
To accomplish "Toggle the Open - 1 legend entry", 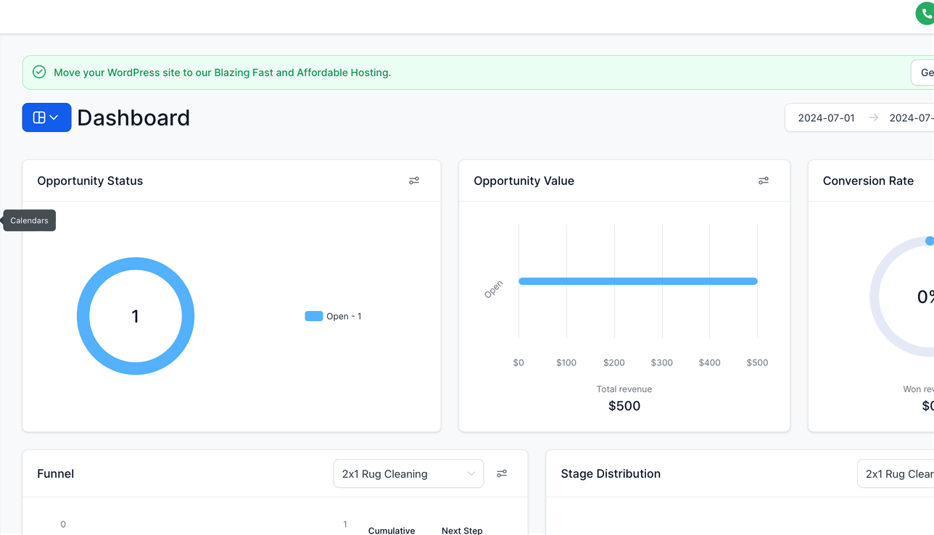I will (x=334, y=316).
